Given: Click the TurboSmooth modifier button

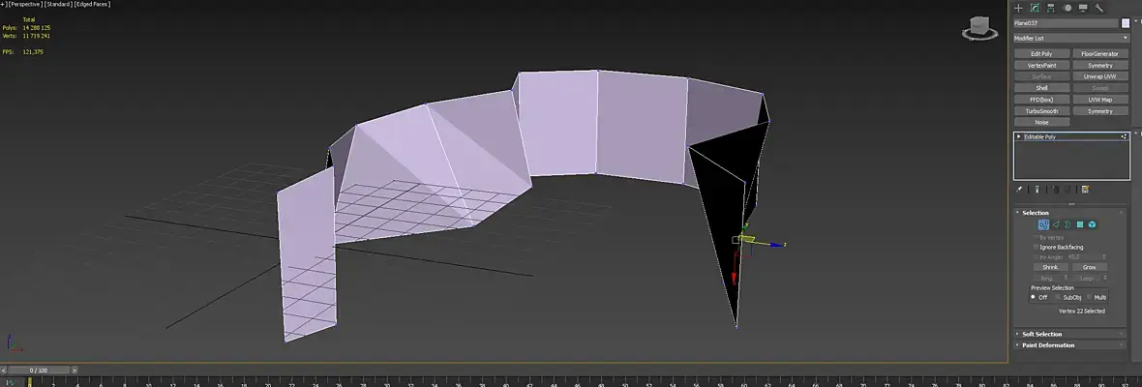Looking at the screenshot, I should coord(1041,111).
